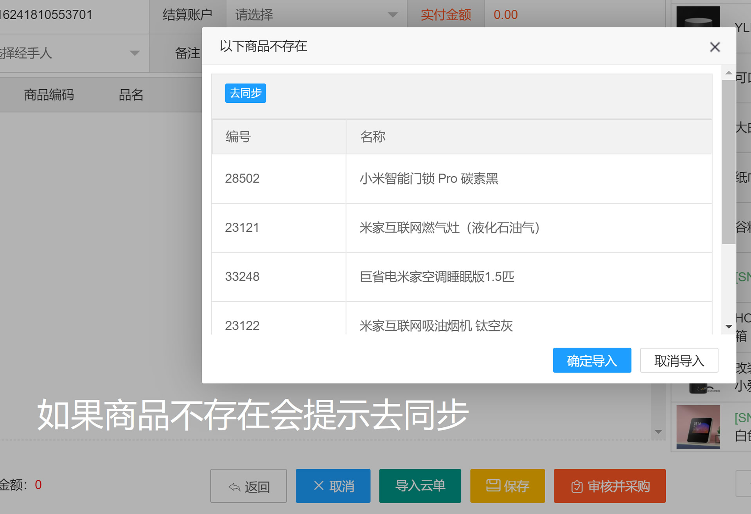Image resolution: width=751 pixels, height=514 pixels.
Task: Select row 小米智能门锁 Pro 碳素黑
Action: (x=429, y=179)
